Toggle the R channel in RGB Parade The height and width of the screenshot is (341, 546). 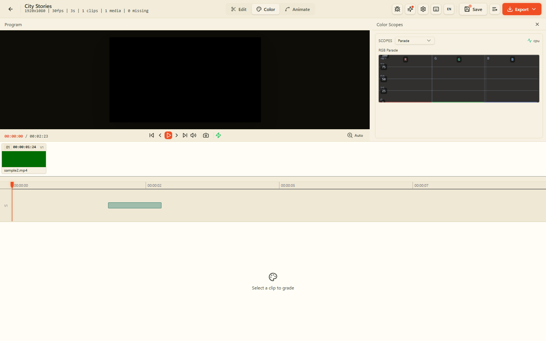tap(405, 59)
